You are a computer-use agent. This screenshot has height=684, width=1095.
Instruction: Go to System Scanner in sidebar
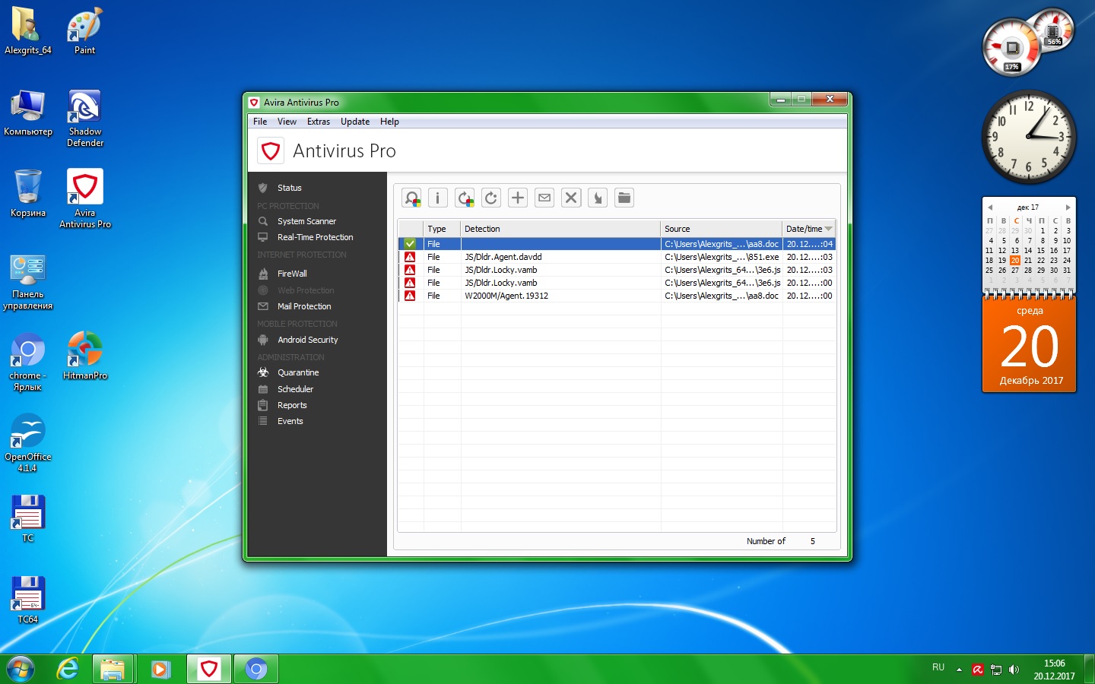pos(306,221)
